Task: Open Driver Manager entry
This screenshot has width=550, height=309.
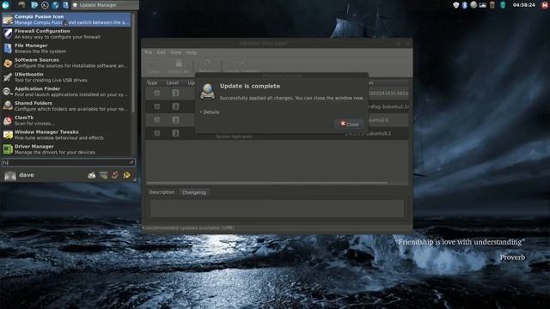Action: pyautogui.click(x=66, y=148)
